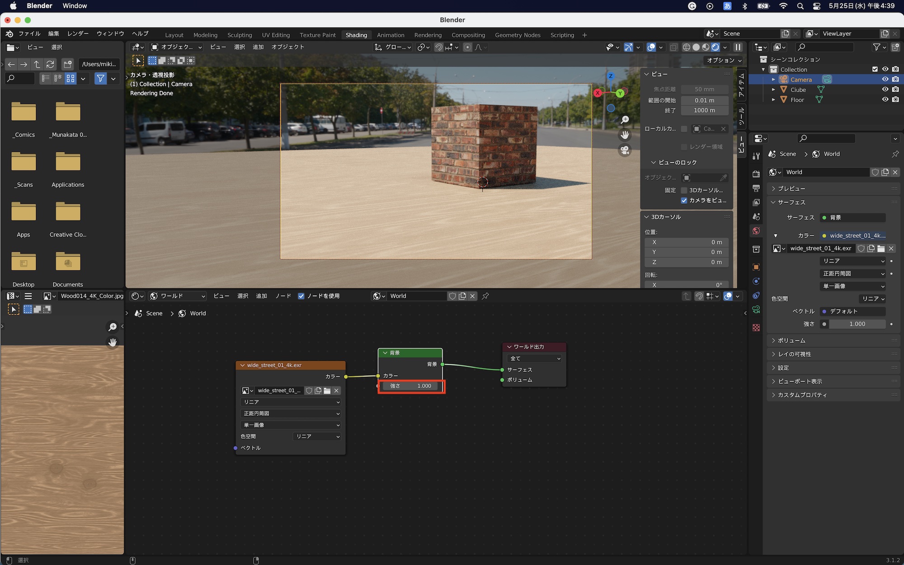Open folder icon in wide_street image node
The image size is (904, 565).
(x=327, y=391)
